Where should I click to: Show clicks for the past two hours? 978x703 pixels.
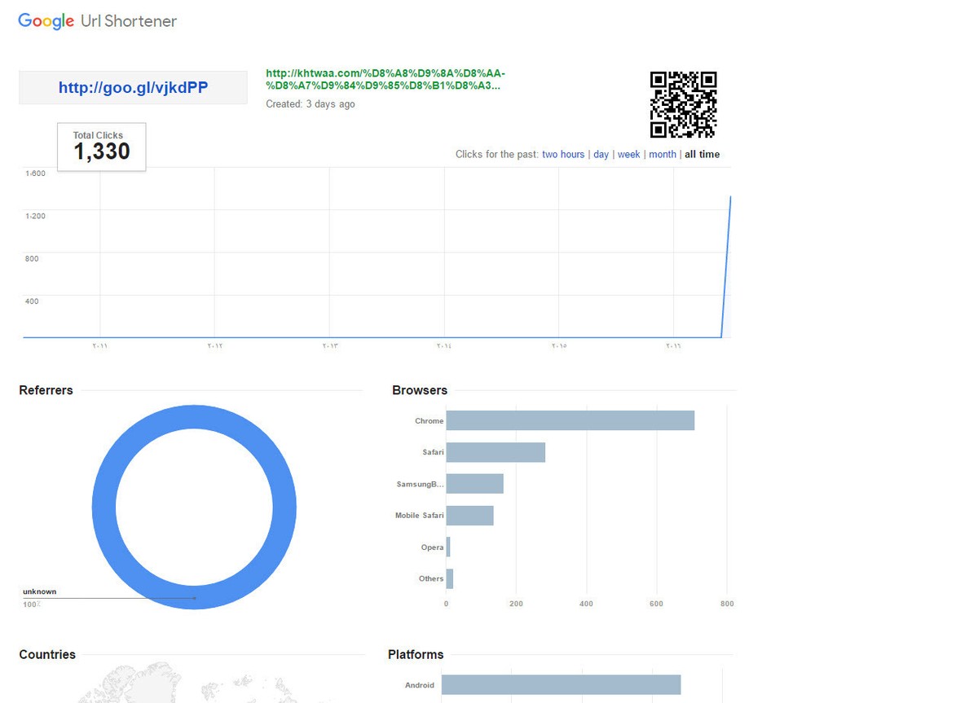[x=563, y=154]
